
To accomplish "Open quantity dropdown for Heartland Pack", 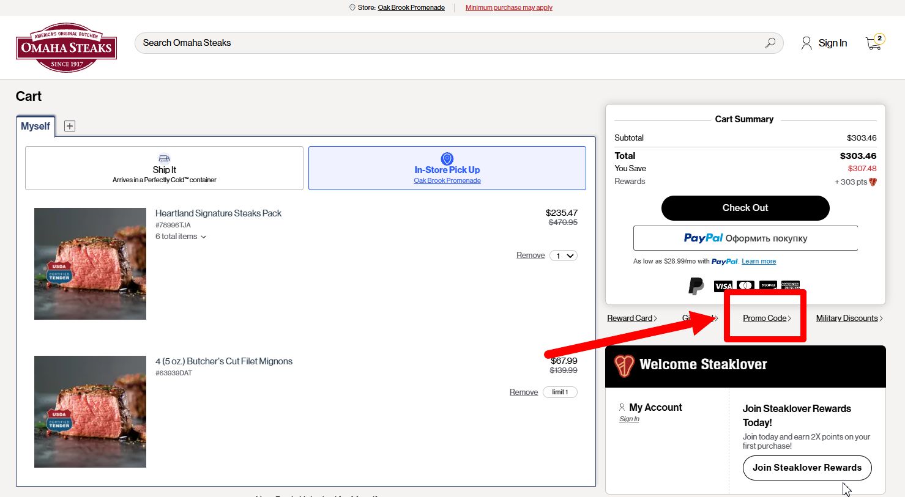I will click(563, 256).
